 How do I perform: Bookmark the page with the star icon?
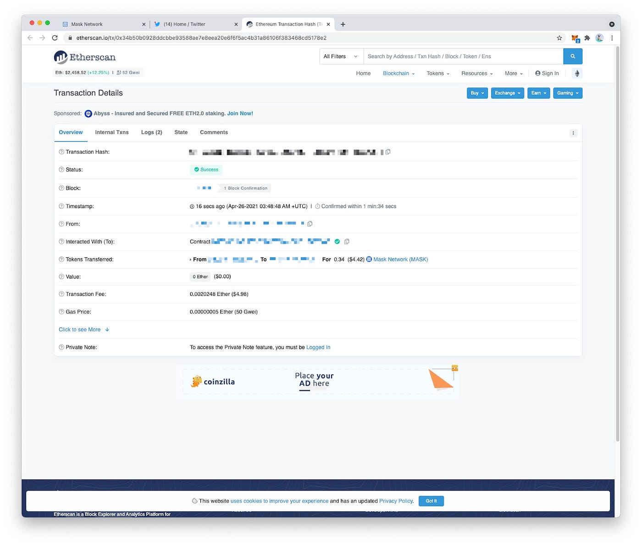tap(559, 38)
